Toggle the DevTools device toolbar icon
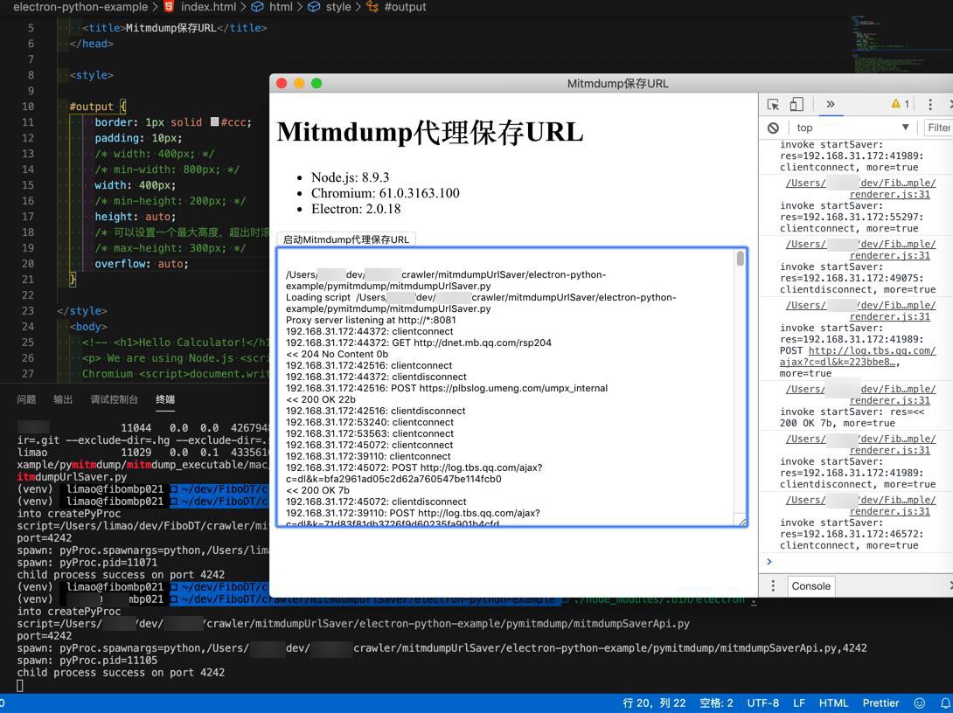This screenshot has height=713, width=953. 796,105
